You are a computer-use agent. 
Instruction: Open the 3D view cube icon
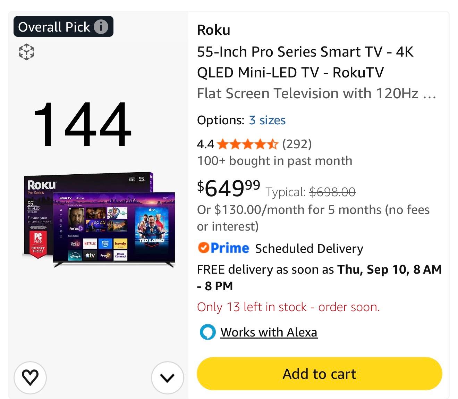coord(26,52)
